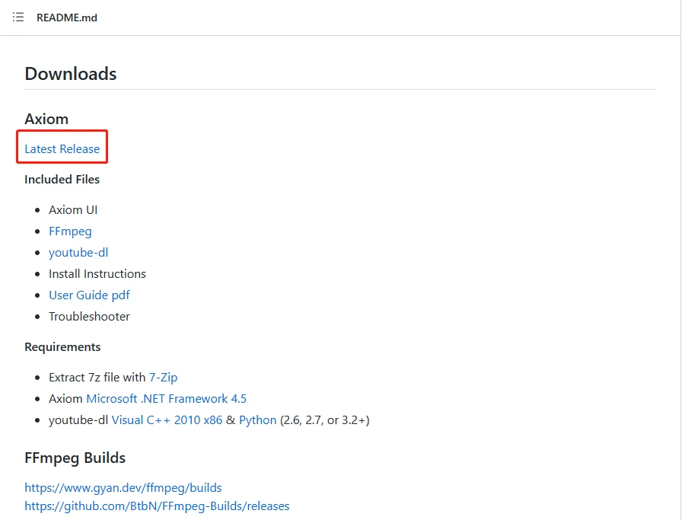Screen dimensions: 682x520
Task: Click the Install Instructions list item
Action: [x=97, y=273]
